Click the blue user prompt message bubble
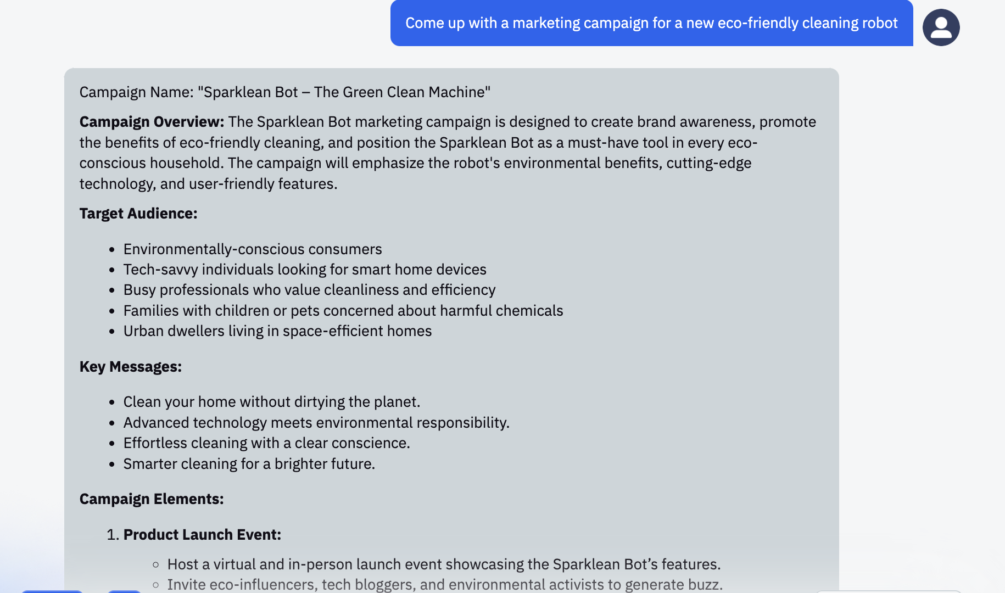1005x593 pixels. 651,23
